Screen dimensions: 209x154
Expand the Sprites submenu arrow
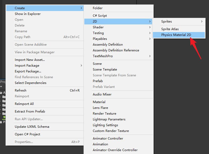[x=202, y=21]
